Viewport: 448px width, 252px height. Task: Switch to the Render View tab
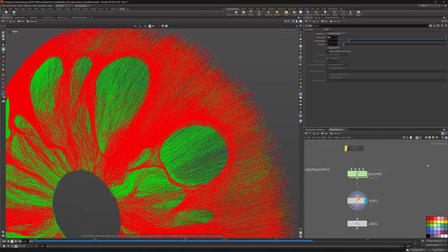pos(33,18)
